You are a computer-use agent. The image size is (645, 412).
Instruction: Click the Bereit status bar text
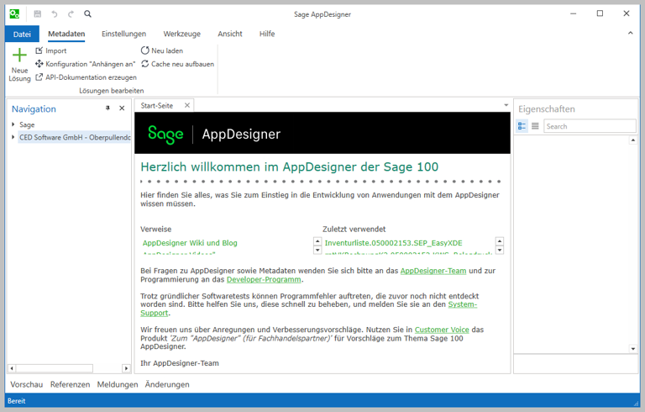[x=17, y=401]
